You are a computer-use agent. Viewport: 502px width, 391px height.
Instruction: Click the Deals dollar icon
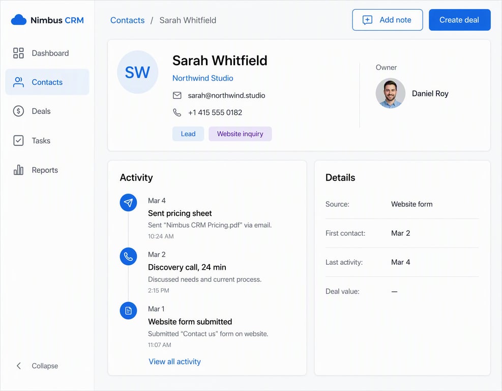pyautogui.click(x=18, y=111)
